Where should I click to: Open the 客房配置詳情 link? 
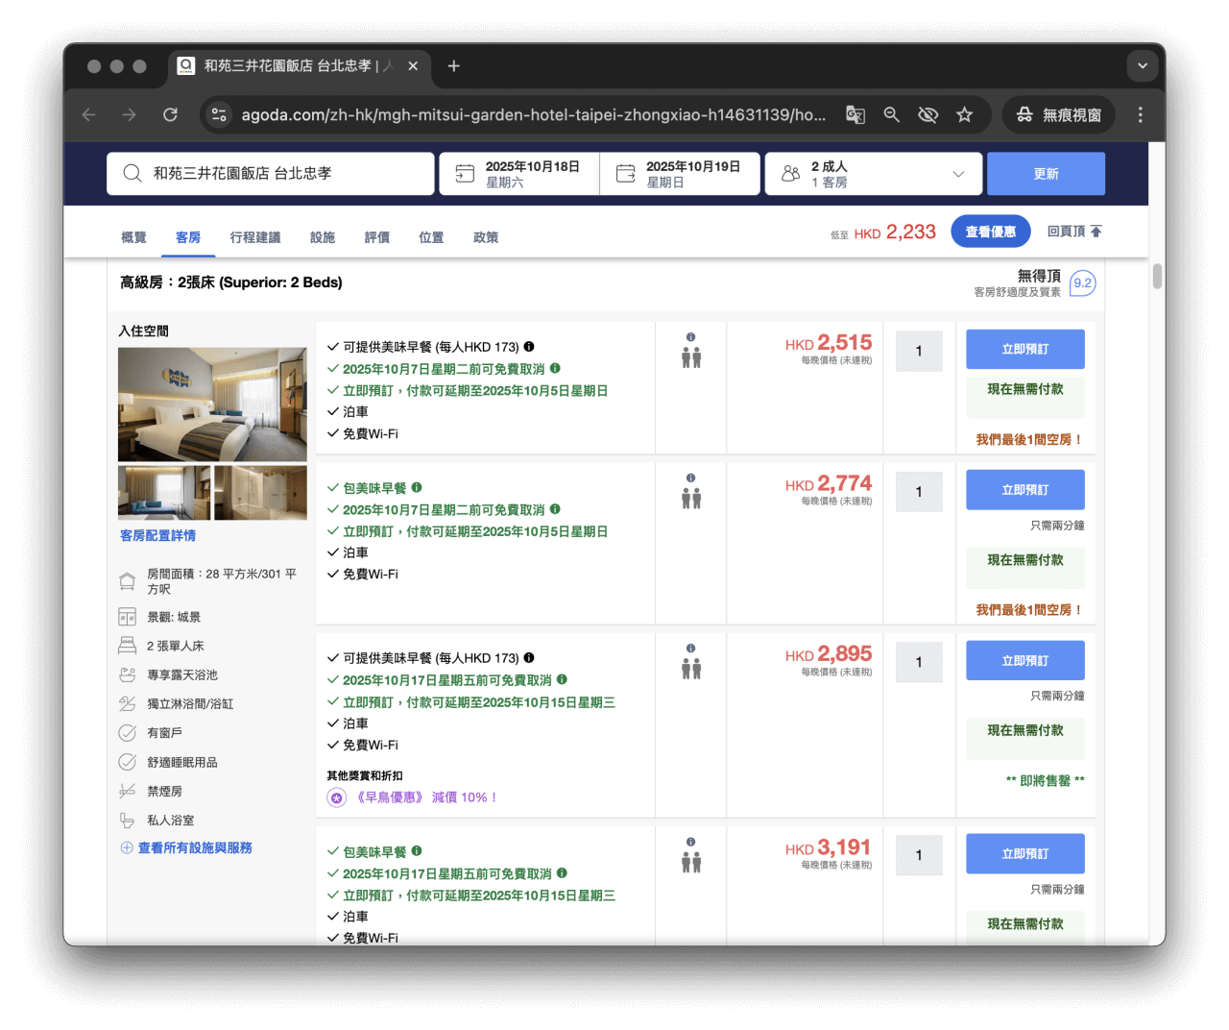(157, 535)
